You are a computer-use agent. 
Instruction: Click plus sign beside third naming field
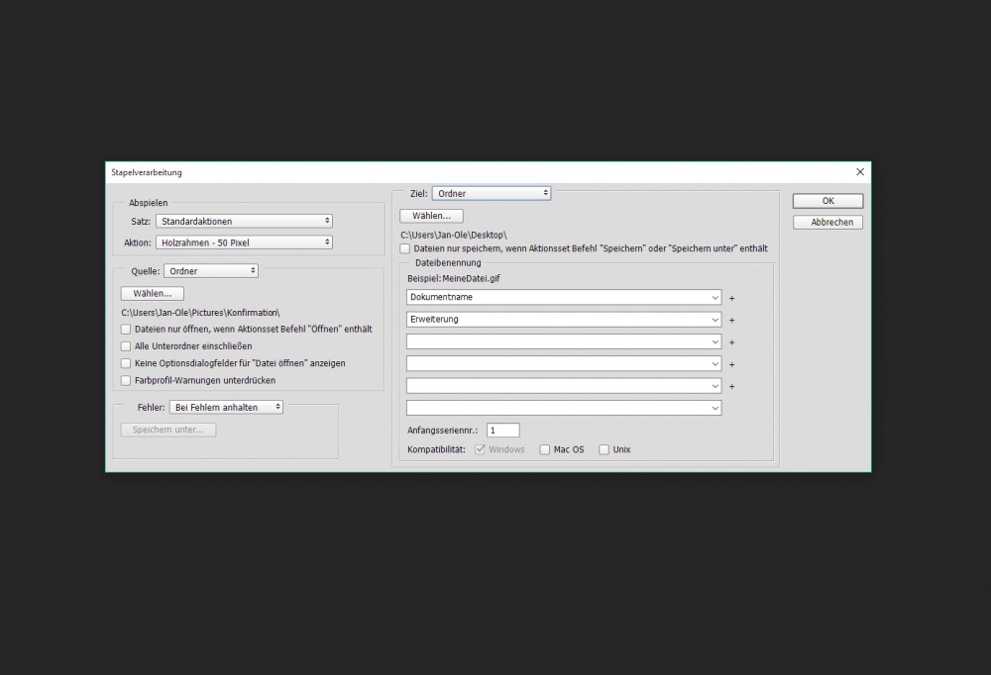[732, 342]
